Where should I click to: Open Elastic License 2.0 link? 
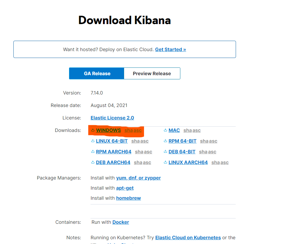112,118
